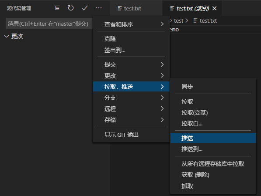Image resolution: width=261 pixels, height=196 pixels.
Task: Select 从所有远程存储库中拉取
Action: (213, 164)
